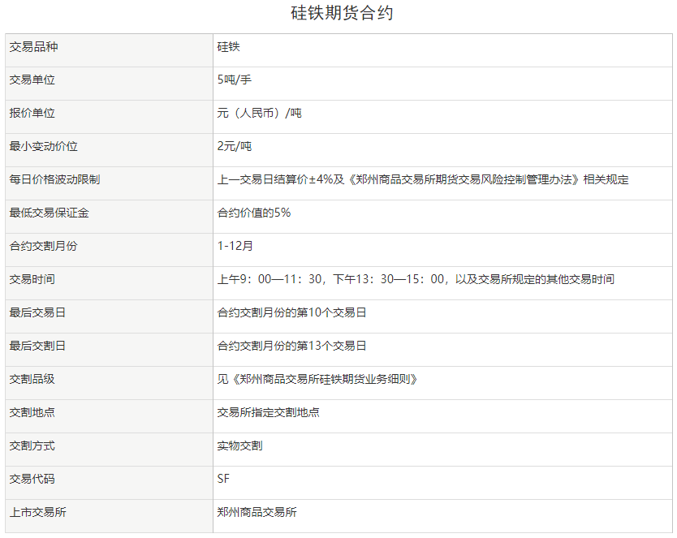Click the 合约交割月份 label cell
The height and width of the screenshot is (538, 677).
(44, 246)
